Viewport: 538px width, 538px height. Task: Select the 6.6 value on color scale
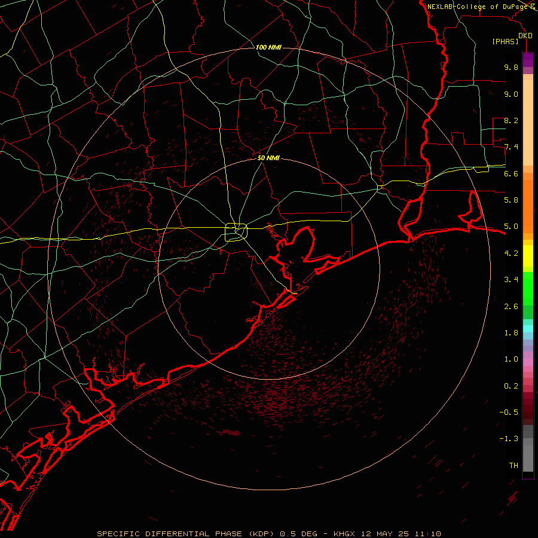coord(511,173)
